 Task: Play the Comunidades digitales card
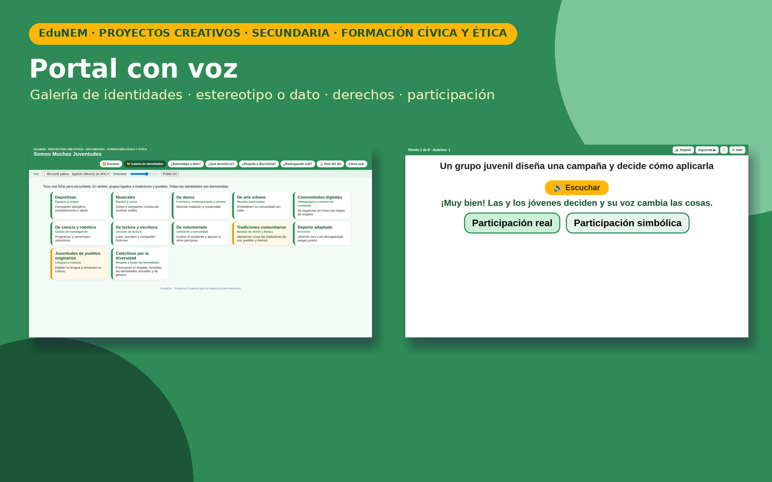tap(322, 205)
